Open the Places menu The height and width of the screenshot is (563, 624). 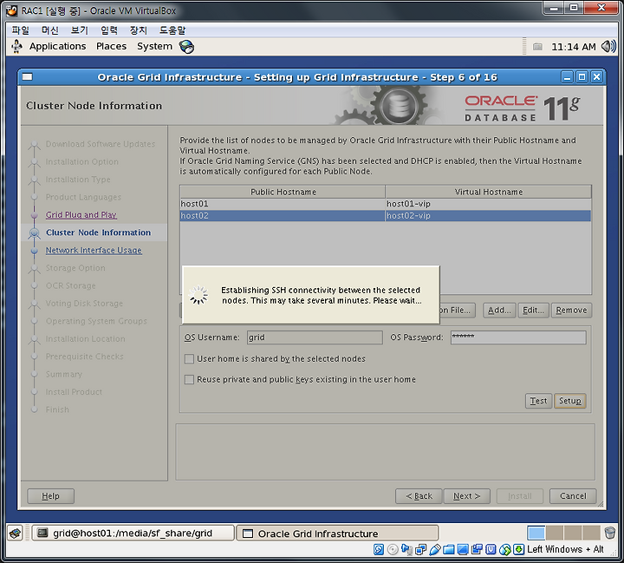pyautogui.click(x=111, y=47)
